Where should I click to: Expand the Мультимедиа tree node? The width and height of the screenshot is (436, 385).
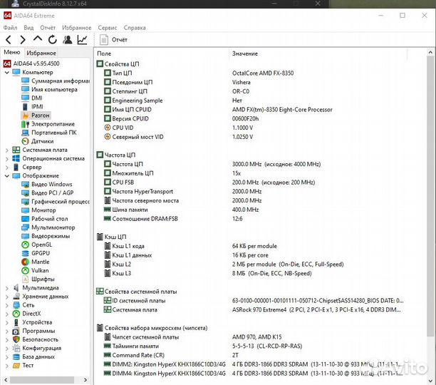(7, 288)
